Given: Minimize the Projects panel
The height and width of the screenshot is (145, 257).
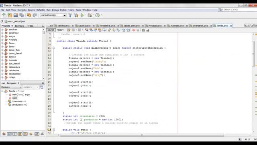Looking at the screenshot, I should [x=43, y=26].
